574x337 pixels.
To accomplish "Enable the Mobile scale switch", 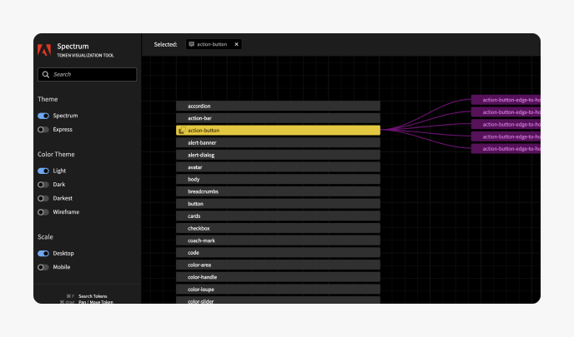I will [x=43, y=267].
